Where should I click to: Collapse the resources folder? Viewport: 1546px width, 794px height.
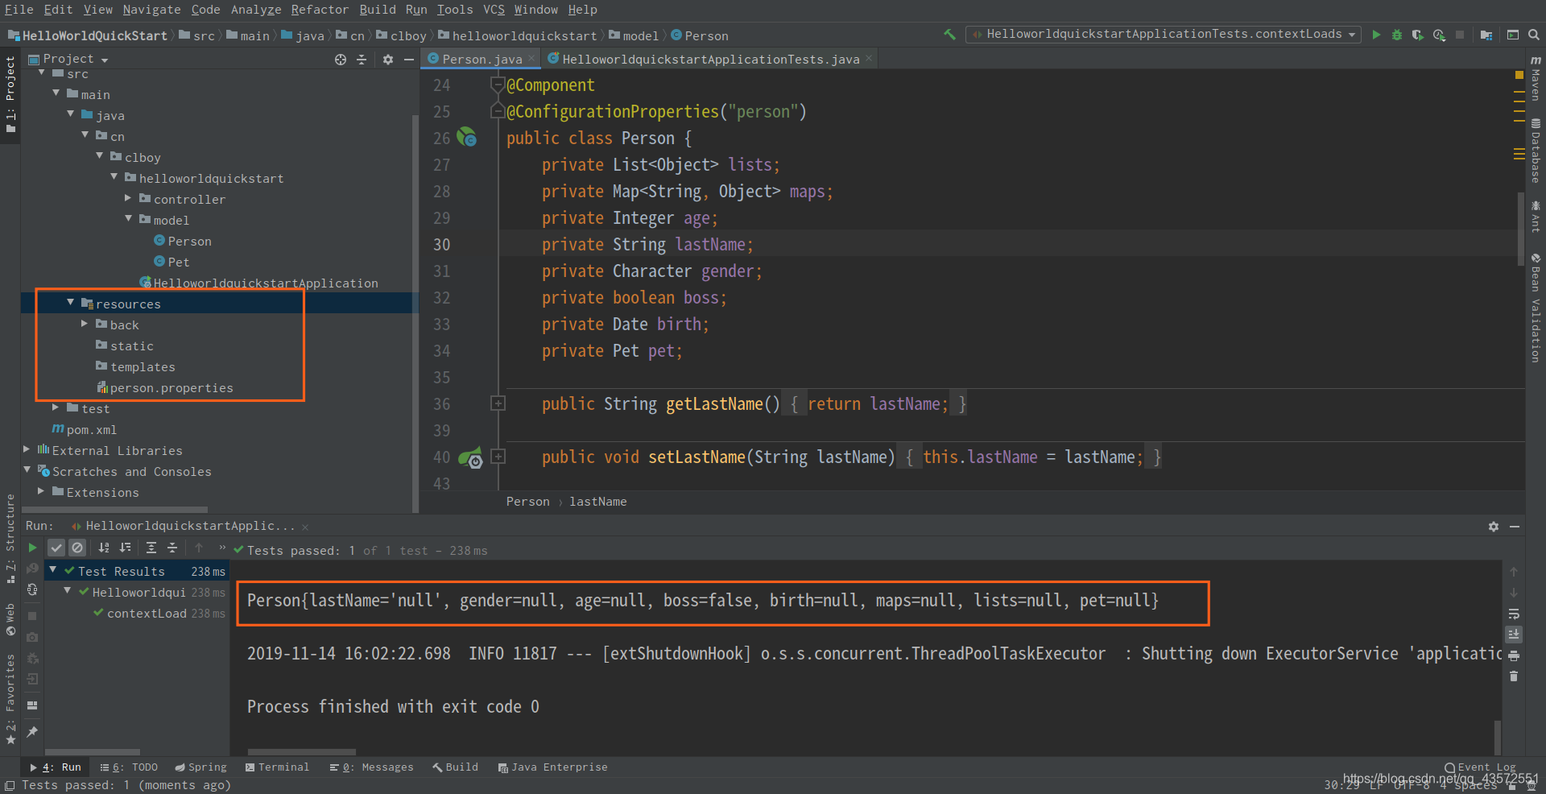pos(71,303)
